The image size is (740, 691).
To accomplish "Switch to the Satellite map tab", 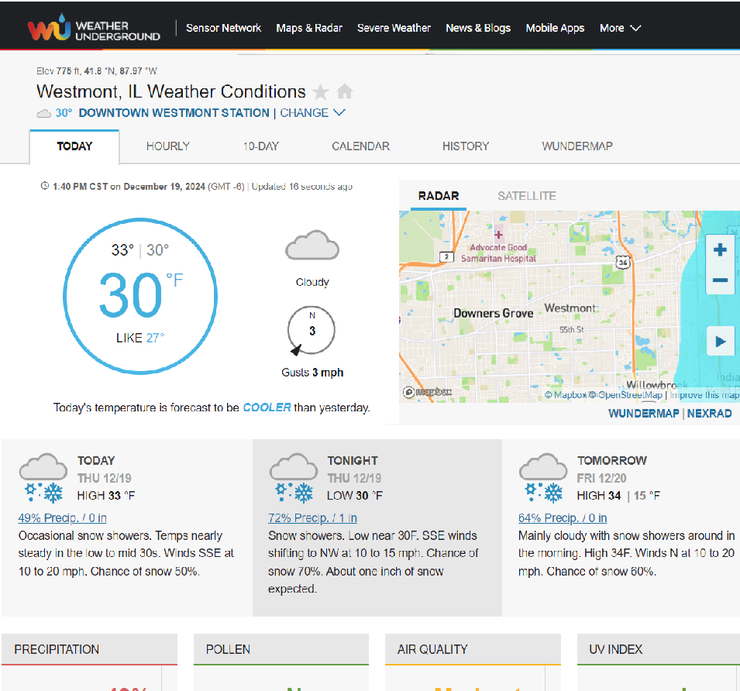I will pos(526,196).
